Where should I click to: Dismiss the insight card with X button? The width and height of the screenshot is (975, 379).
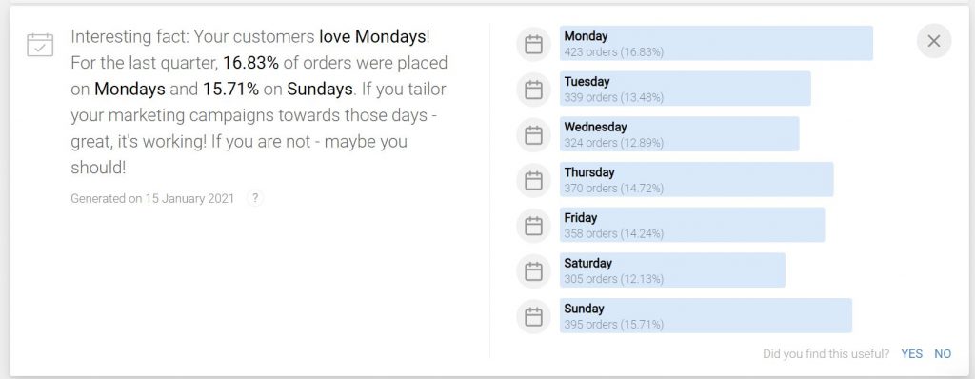point(933,41)
